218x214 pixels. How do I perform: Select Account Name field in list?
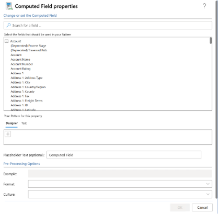[x=20, y=60]
